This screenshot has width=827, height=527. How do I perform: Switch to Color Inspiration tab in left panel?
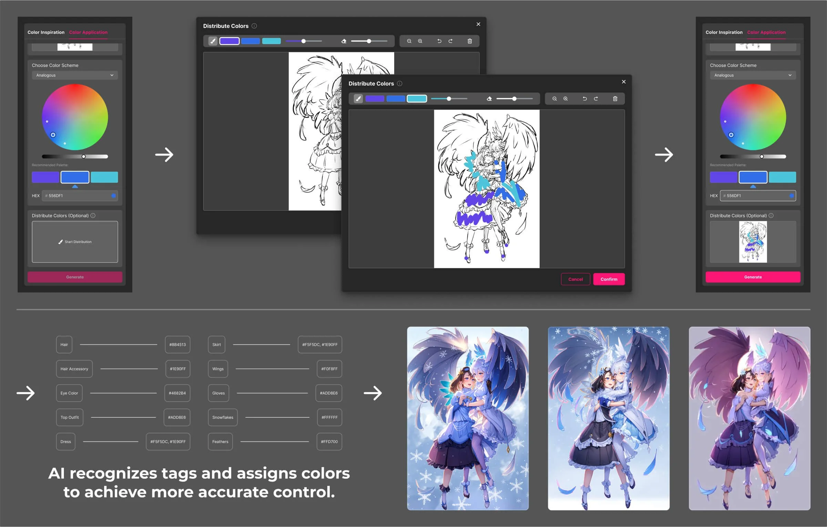[46, 32]
